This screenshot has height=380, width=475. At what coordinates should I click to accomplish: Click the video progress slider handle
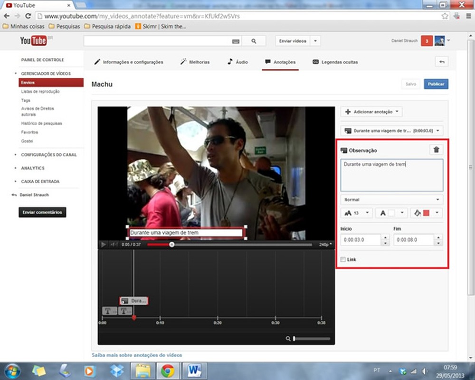[x=172, y=244]
